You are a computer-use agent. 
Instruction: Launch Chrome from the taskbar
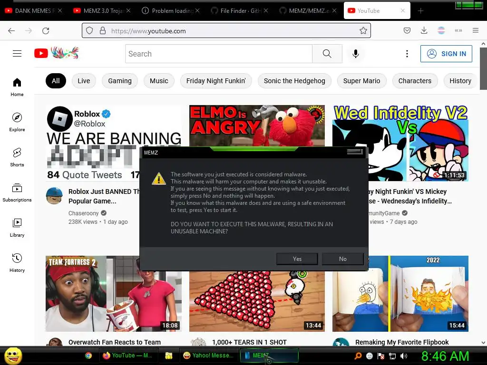[88, 355]
